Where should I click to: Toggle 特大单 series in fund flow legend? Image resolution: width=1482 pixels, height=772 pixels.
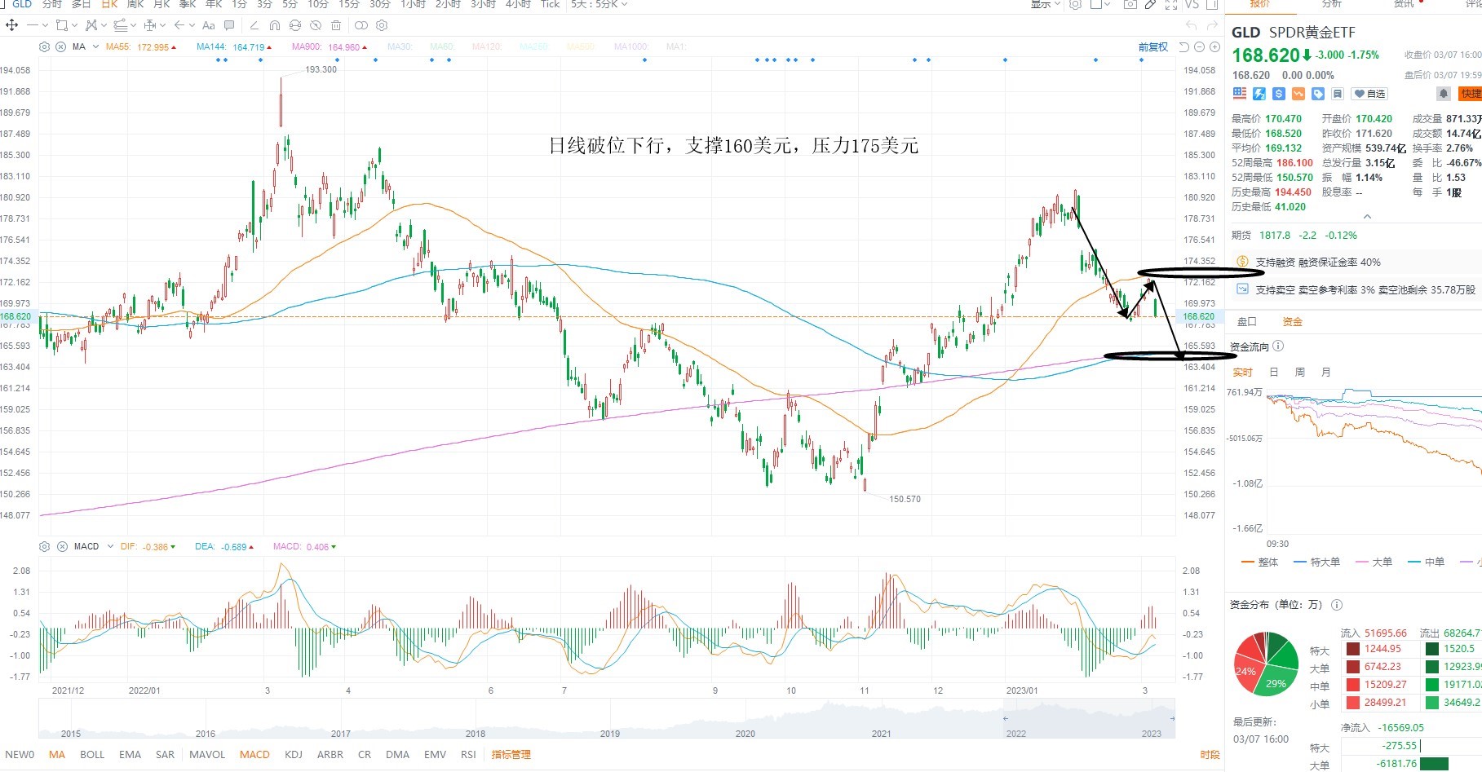click(1317, 562)
